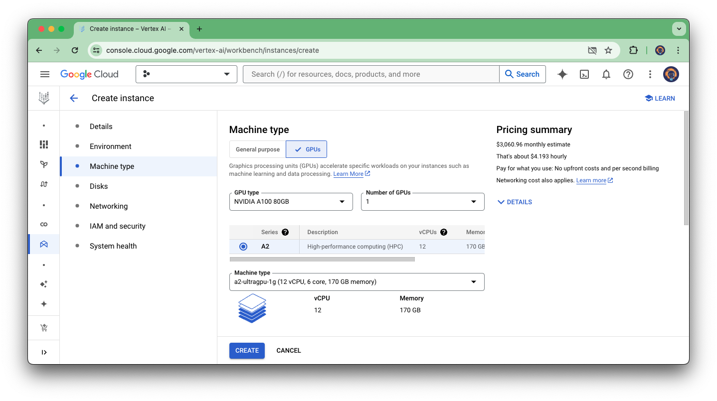This screenshot has width=717, height=401.
Task: Expand the pricing DETAILS section
Action: click(x=514, y=202)
